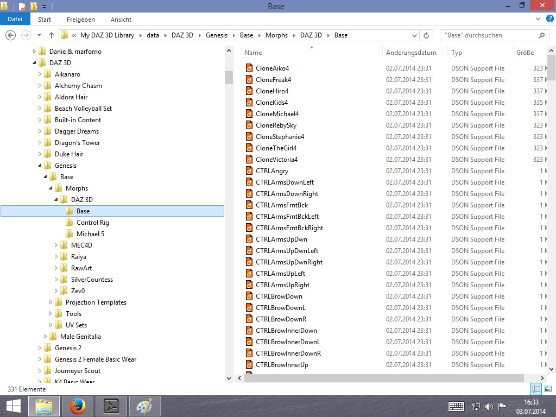Expand the MEC4D folder node
Image resolution: width=556 pixels, height=417 pixels.
click(56, 245)
